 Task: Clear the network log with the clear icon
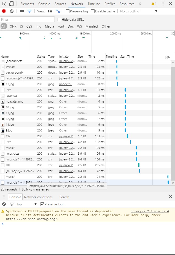12,11
